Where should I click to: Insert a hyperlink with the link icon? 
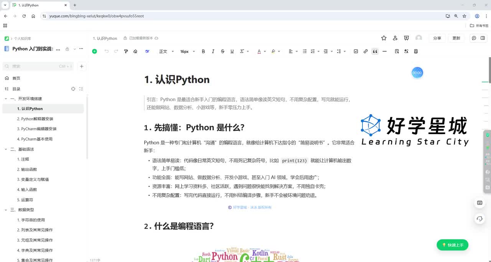pyautogui.click(x=366, y=51)
